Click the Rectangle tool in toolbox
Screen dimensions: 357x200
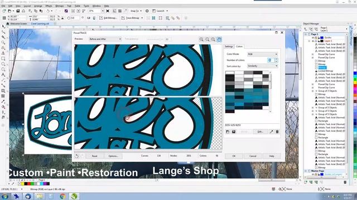point(3,58)
